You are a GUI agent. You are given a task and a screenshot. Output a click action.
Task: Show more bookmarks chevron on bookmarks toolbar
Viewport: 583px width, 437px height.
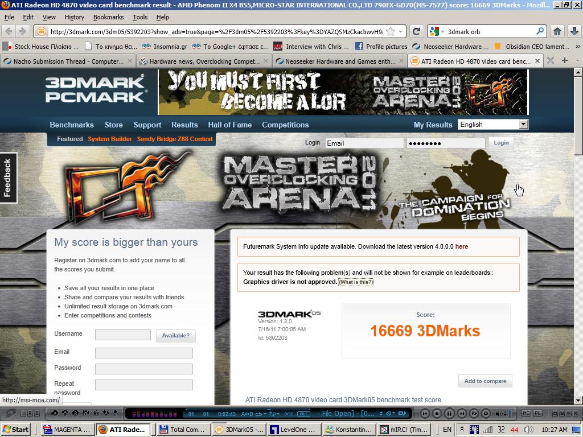(x=578, y=47)
